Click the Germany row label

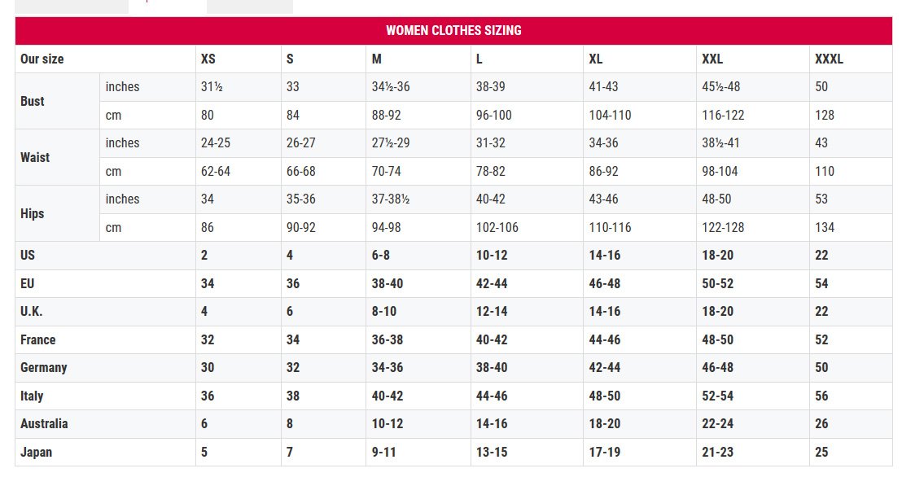[44, 367]
